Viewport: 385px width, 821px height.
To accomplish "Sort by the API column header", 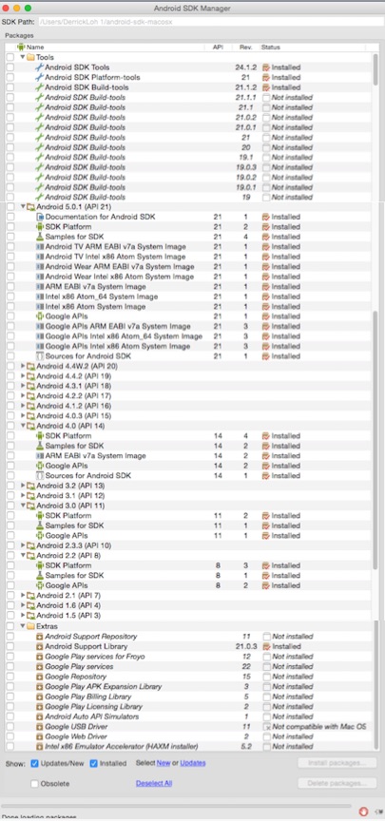I will coord(218,48).
